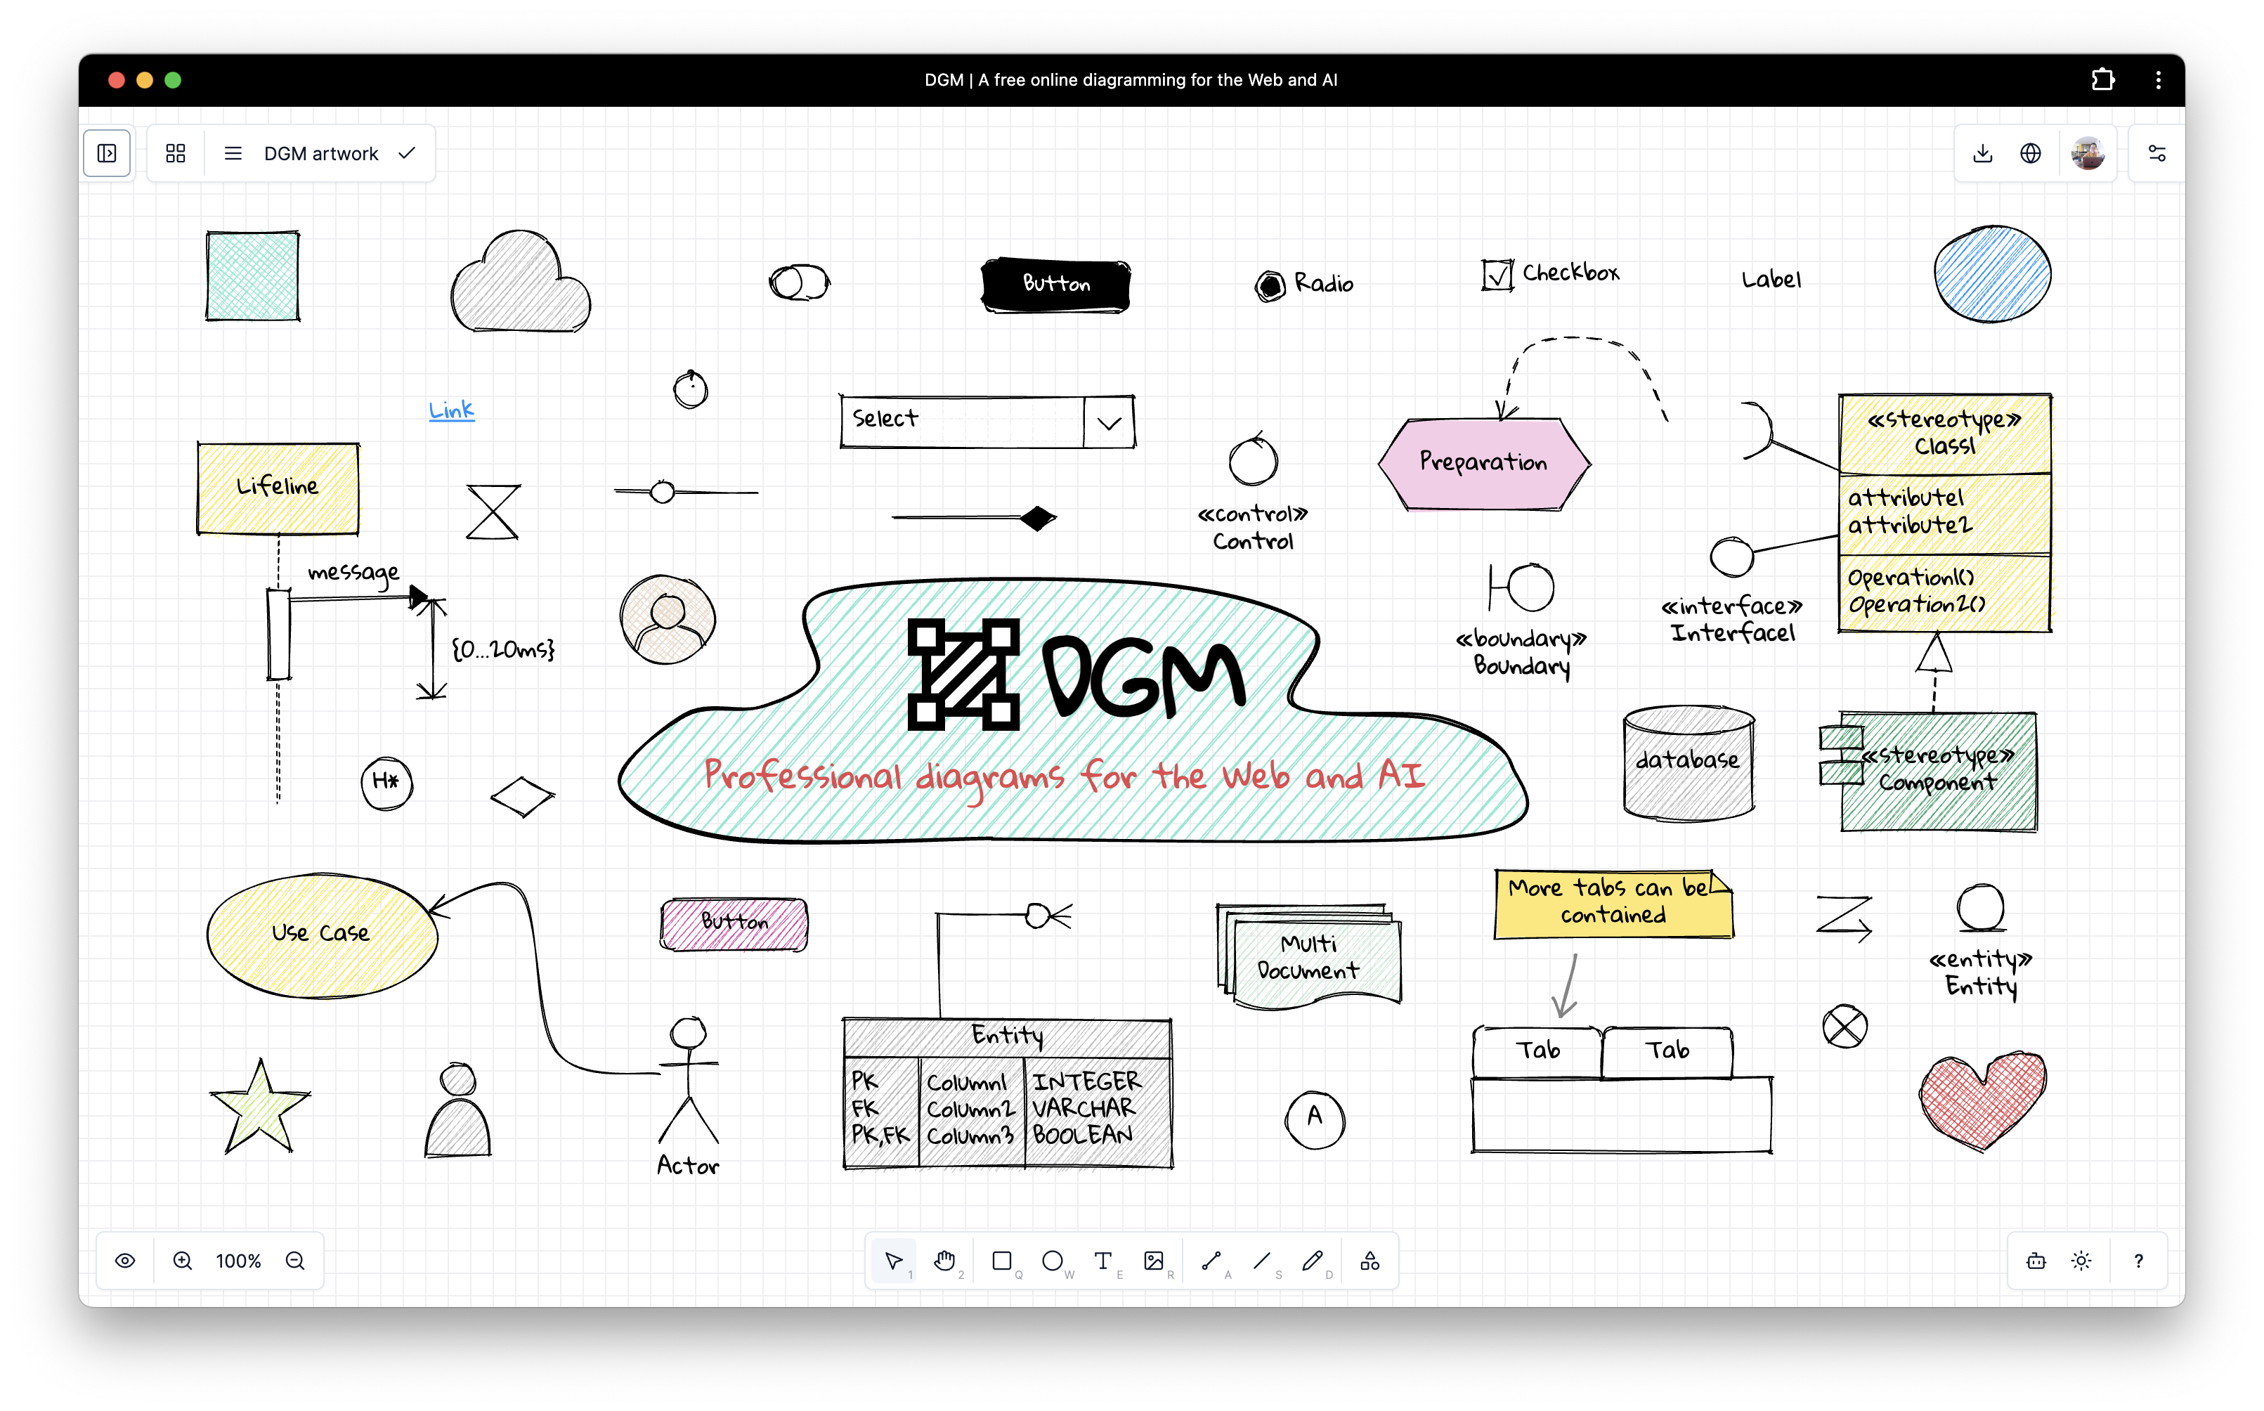Select the Text tool
This screenshot has width=2264, height=1411.
tap(1104, 1261)
